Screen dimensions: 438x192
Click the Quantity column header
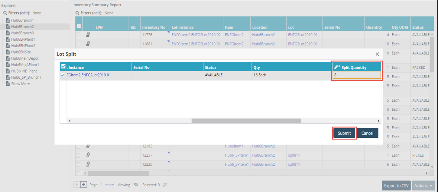tap(374, 27)
